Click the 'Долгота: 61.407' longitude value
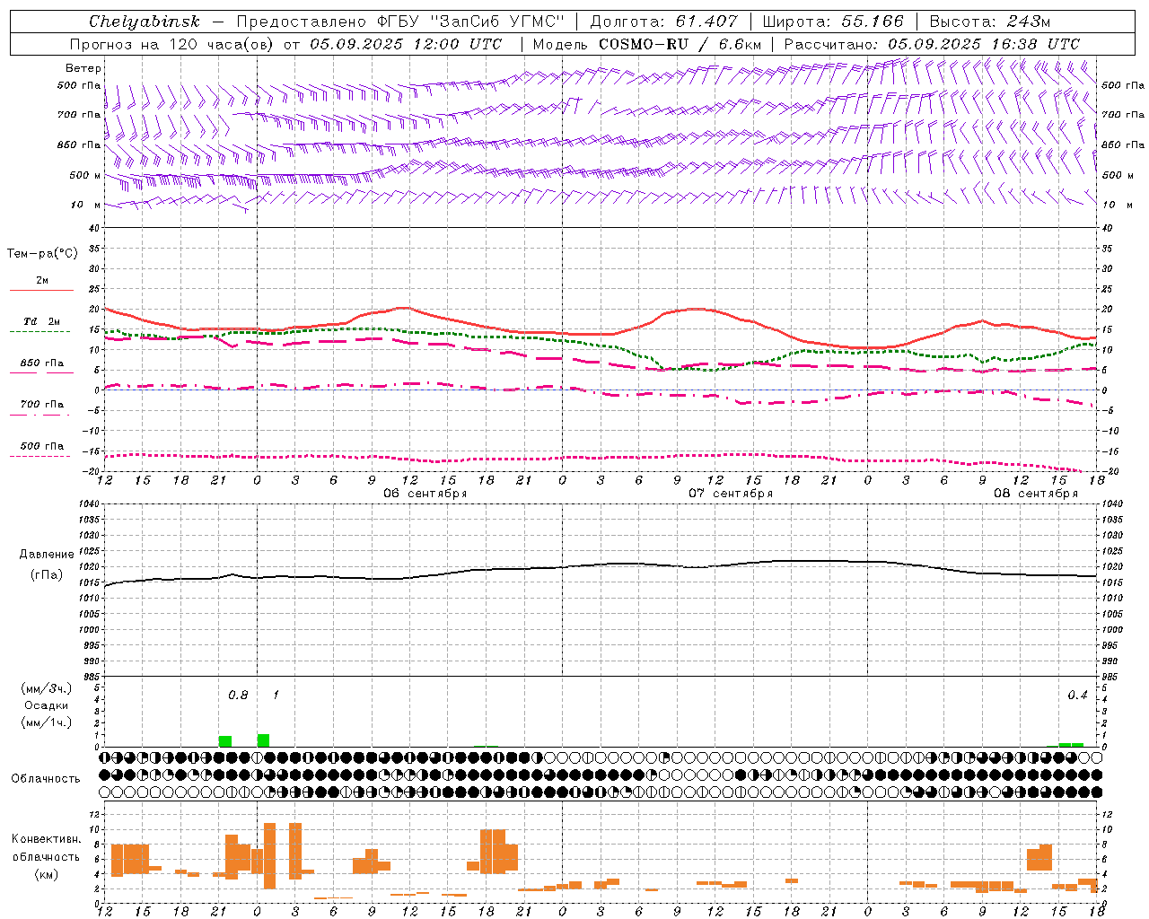 (x=663, y=22)
